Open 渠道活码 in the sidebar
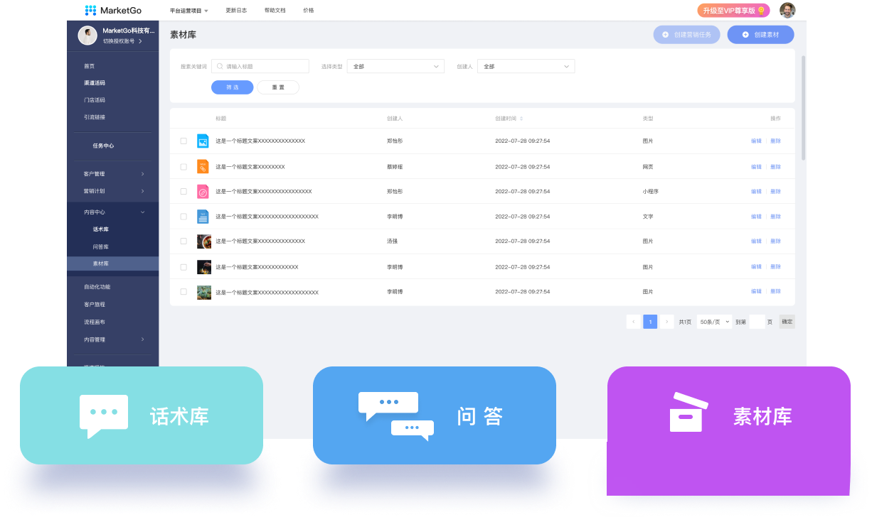This screenshot has height=517, width=872. coord(94,83)
